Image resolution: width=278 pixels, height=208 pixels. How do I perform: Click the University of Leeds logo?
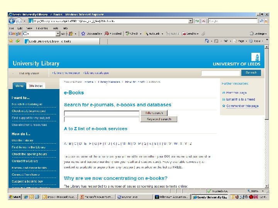tap(237, 59)
